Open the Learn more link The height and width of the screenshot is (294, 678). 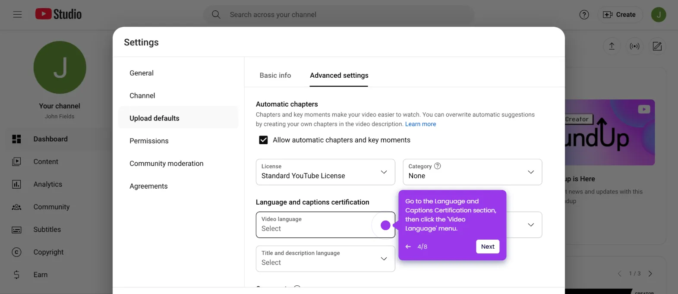(x=420, y=124)
